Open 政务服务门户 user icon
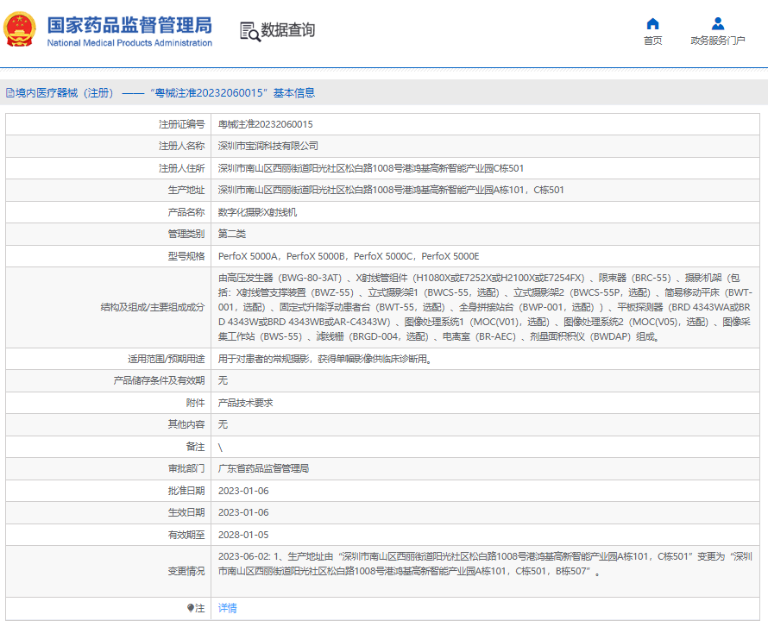 coord(718,23)
